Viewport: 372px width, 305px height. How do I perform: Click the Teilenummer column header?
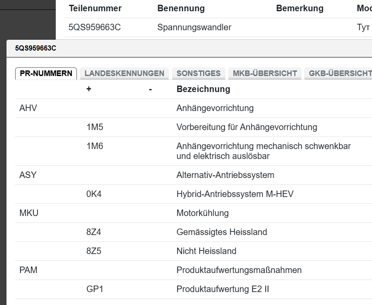point(95,8)
